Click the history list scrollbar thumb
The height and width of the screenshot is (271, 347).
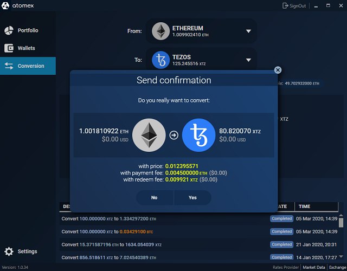[341, 223]
